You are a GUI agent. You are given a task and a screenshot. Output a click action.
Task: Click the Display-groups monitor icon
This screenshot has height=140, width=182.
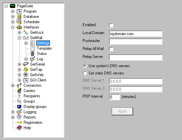(x=19, y=107)
